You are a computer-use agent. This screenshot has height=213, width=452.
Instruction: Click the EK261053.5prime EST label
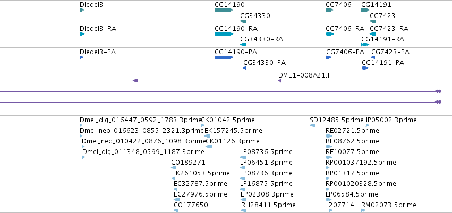coord(201,173)
